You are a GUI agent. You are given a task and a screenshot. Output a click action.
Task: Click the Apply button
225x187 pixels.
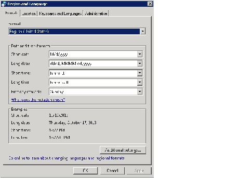click(139, 171)
